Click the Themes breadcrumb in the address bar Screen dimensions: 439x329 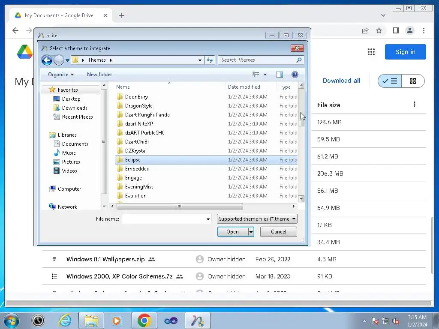[96, 60]
